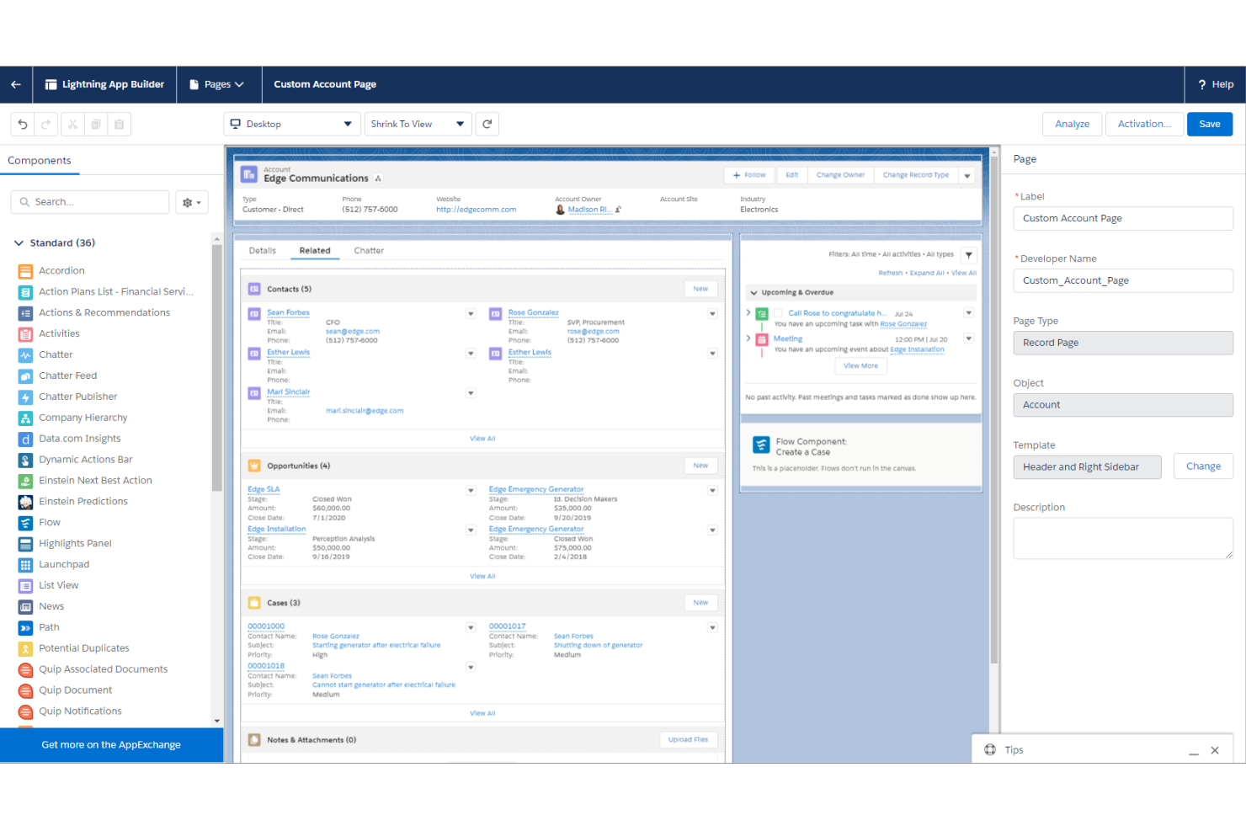Open the Sean Forbes contact row menu
This screenshot has height=831, width=1246.
pyautogui.click(x=471, y=313)
